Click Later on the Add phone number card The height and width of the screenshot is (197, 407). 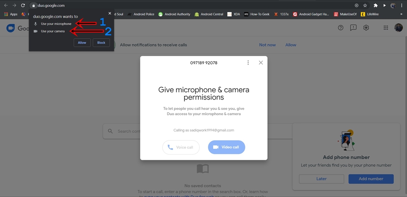pos(322,179)
